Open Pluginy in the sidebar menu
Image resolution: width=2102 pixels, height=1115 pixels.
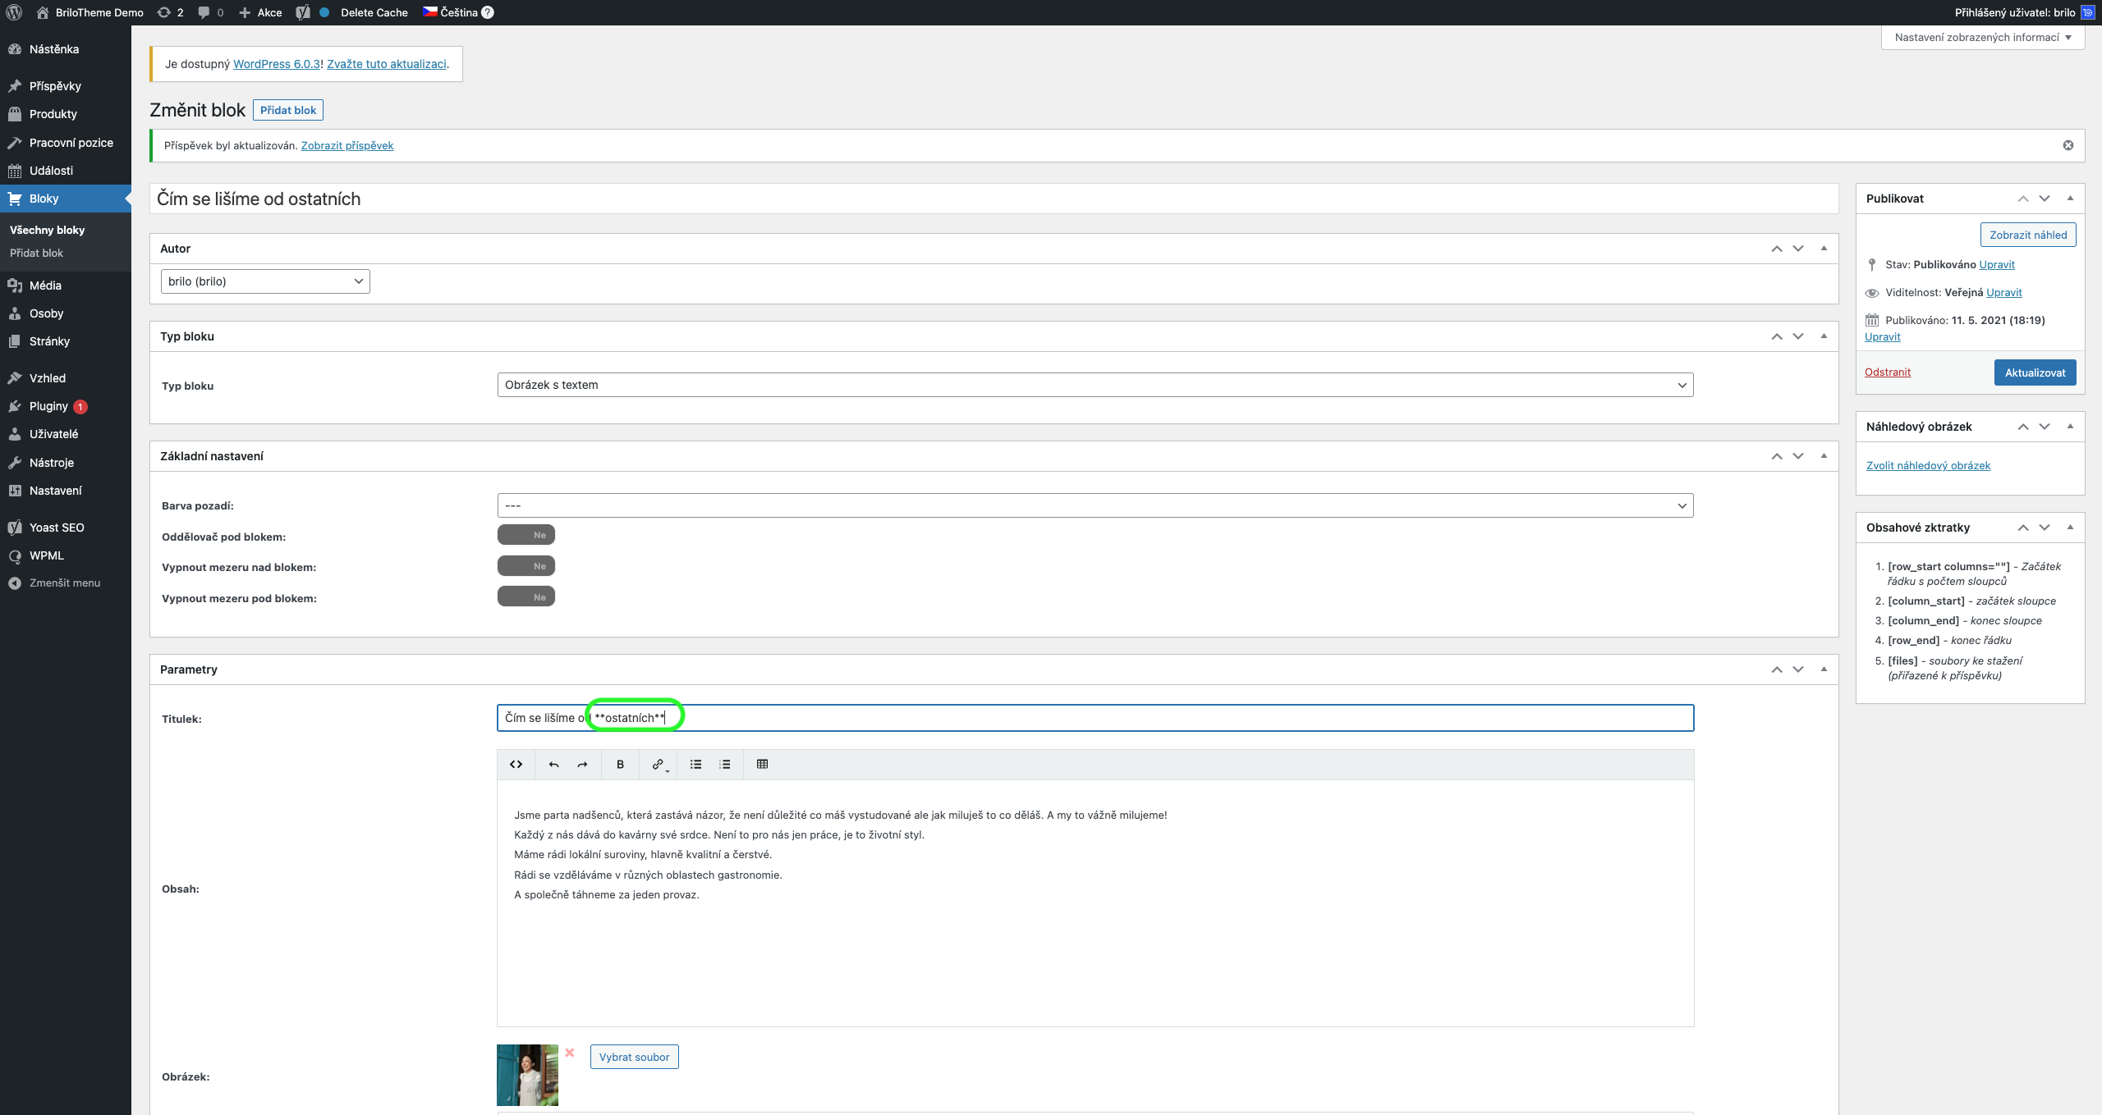(x=48, y=406)
